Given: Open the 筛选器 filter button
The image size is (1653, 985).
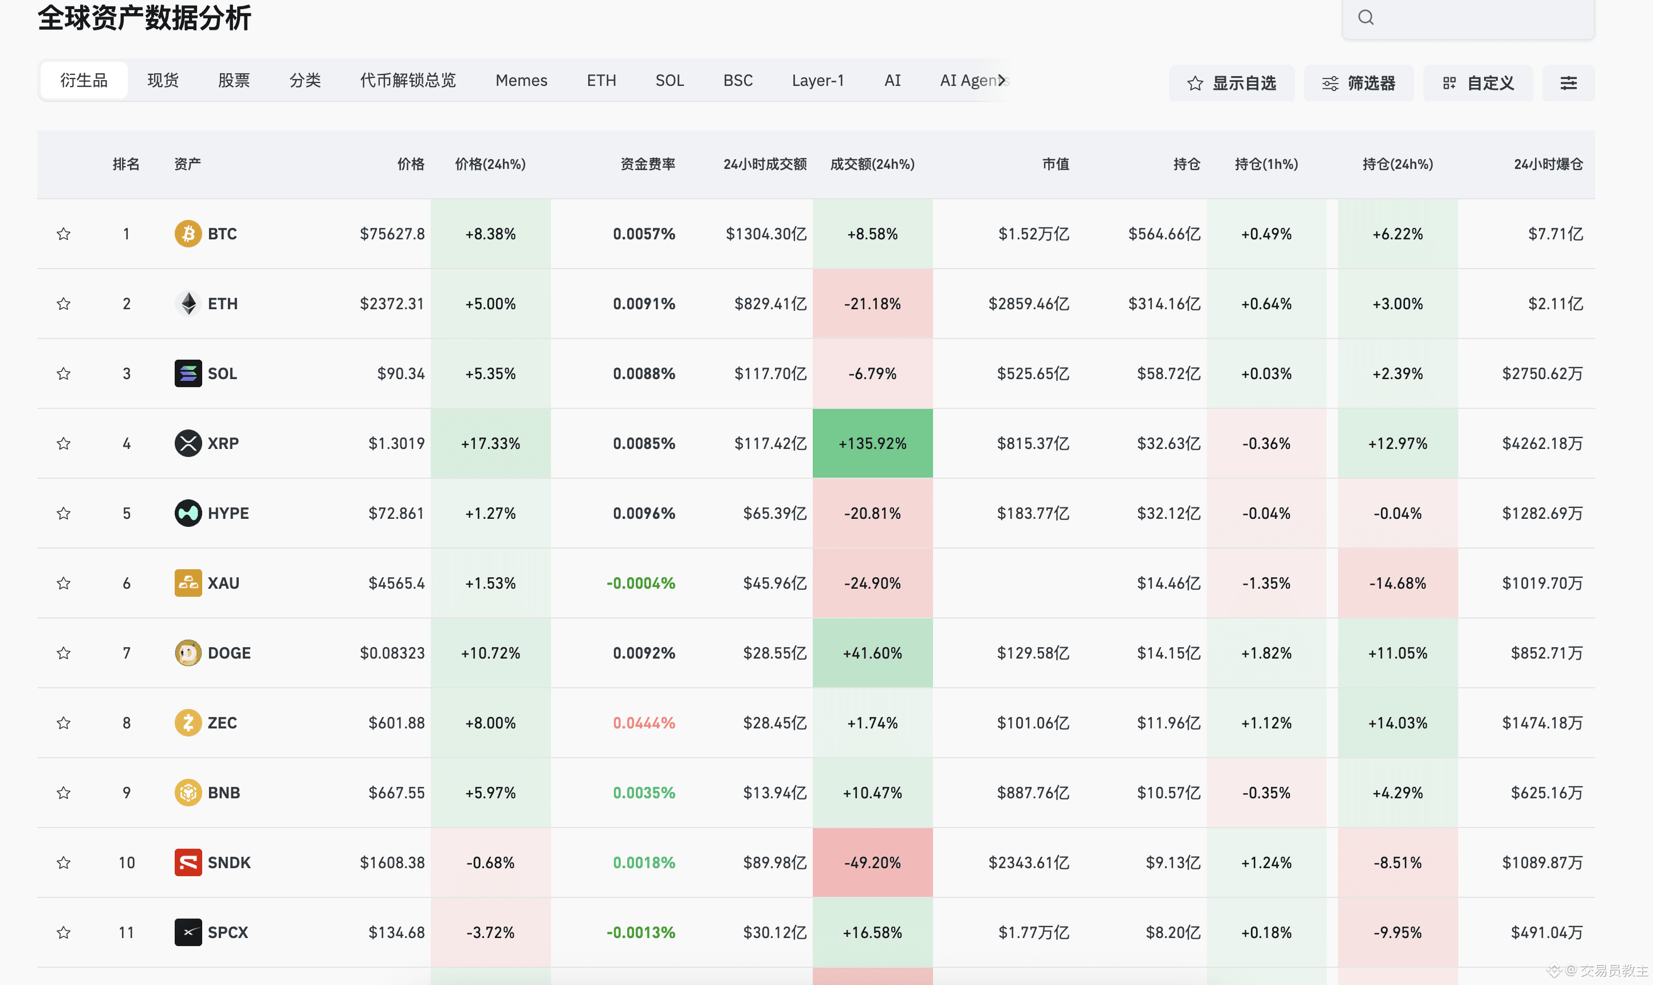Looking at the screenshot, I should point(1358,83).
